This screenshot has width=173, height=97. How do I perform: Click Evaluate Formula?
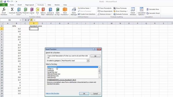(x=121, y=14)
